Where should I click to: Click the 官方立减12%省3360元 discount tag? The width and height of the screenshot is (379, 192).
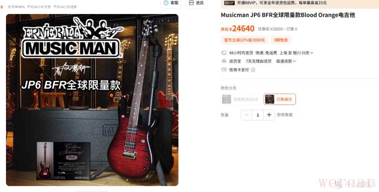tap(244, 40)
